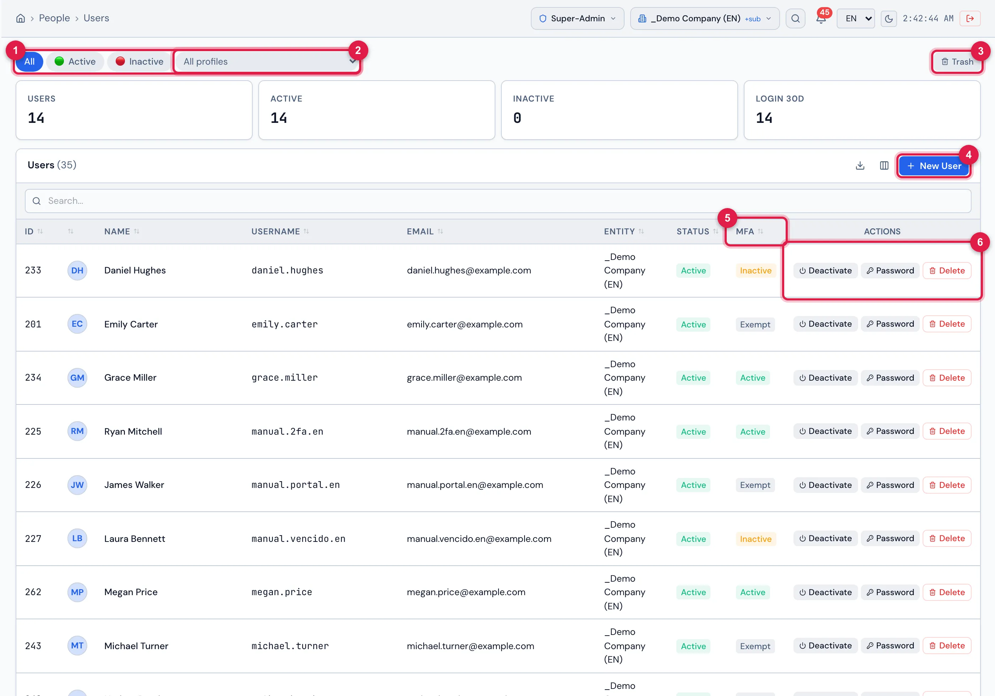Click James Walker JW avatar
The width and height of the screenshot is (995, 696).
click(77, 485)
